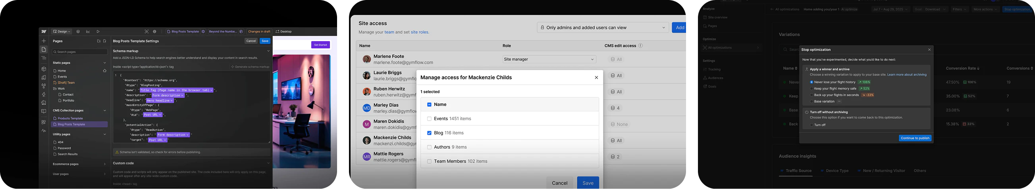Open the Navigator panel icon
1035x189 pixels.
tap(44, 58)
